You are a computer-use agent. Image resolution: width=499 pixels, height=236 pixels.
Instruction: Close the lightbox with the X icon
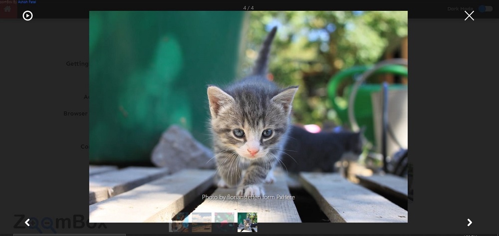click(x=469, y=15)
